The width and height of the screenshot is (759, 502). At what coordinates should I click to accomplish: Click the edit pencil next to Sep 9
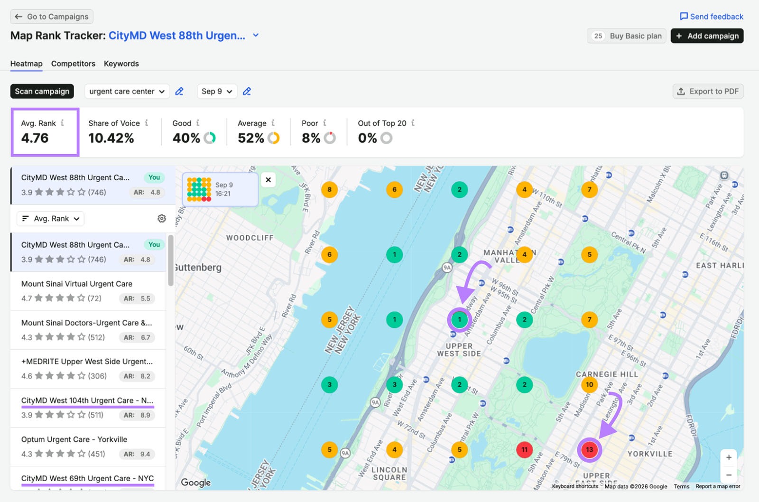[x=247, y=91]
